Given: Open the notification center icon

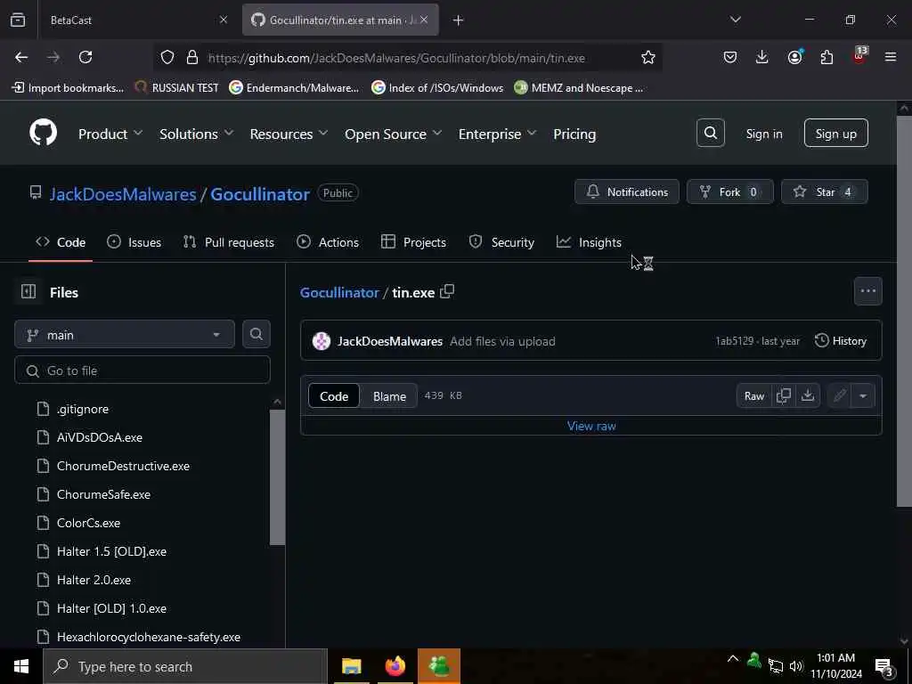Looking at the screenshot, I should tap(884, 666).
